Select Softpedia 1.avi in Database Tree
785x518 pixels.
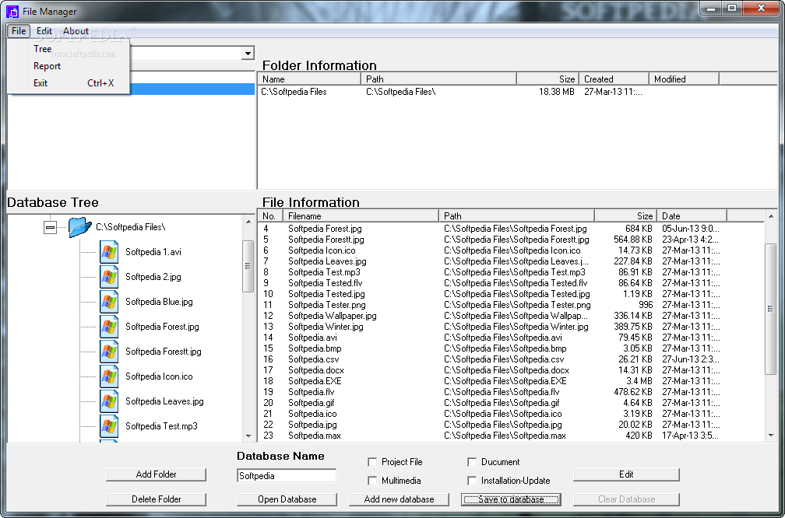pyautogui.click(x=153, y=252)
